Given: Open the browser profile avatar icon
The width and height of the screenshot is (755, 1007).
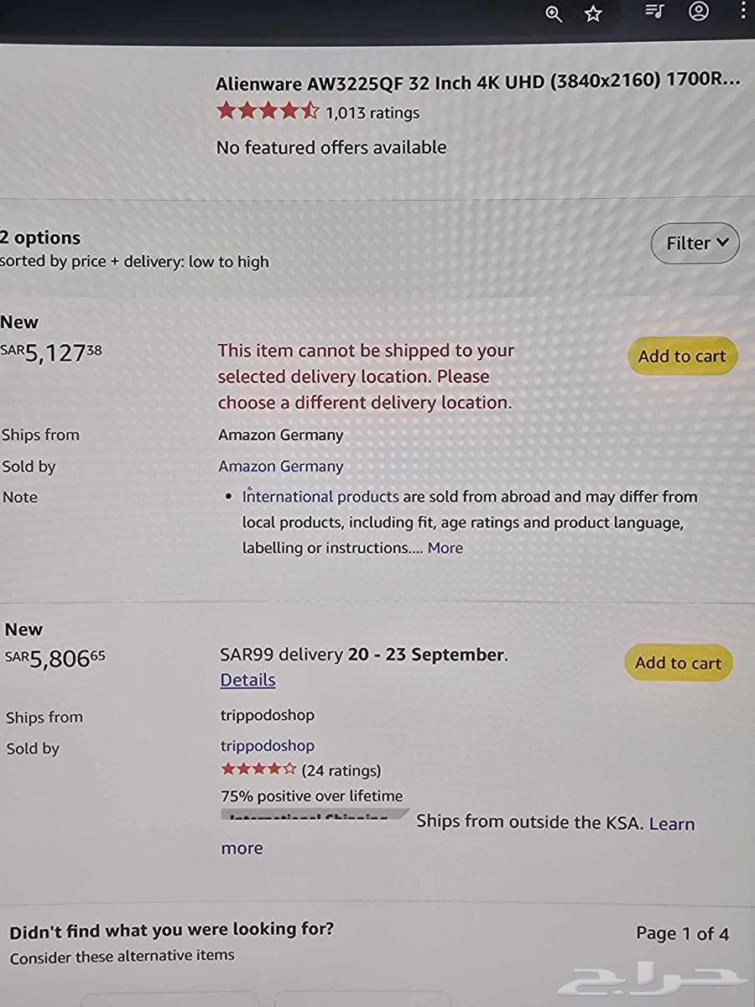Looking at the screenshot, I should click(699, 12).
